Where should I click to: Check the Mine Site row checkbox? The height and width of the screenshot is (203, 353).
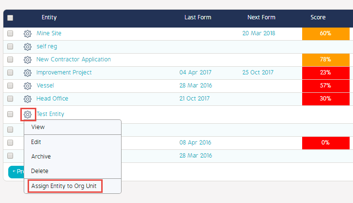point(10,34)
